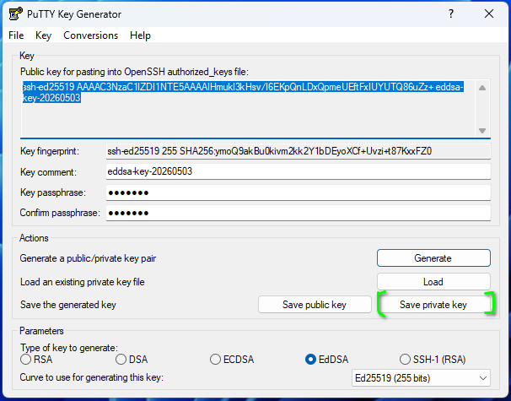Select the ECDSA key type

click(232, 360)
